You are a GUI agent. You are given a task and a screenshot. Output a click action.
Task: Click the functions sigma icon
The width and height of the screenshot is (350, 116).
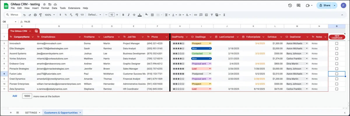coord(224,15)
